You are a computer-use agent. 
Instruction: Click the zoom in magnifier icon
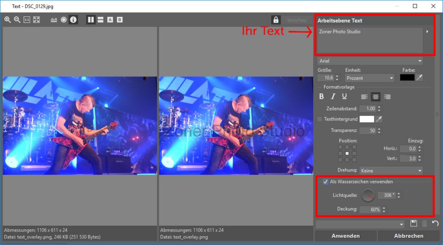[x=8, y=20]
